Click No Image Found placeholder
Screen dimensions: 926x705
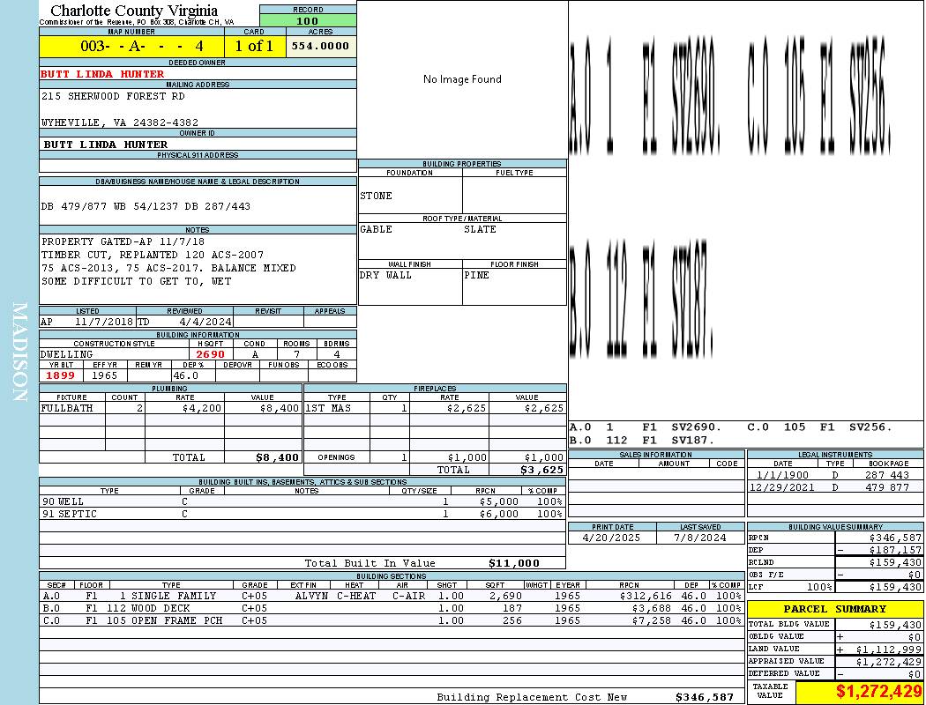[462, 79]
